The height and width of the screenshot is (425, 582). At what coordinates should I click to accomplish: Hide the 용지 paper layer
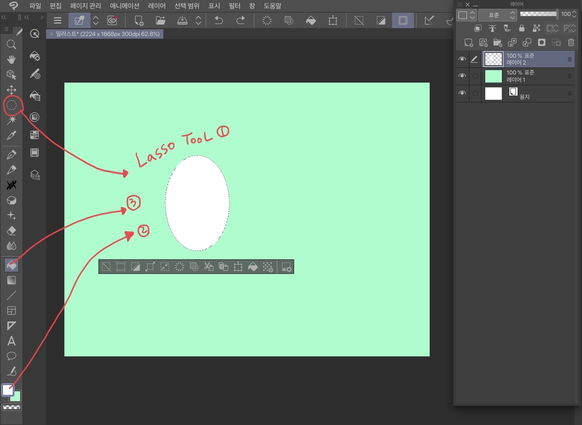pyautogui.click(x=462, y=93)
